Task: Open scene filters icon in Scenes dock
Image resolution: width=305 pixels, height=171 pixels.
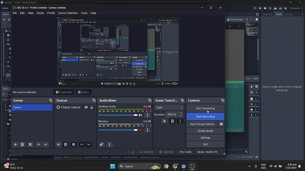Action: click(x=31, y=145)
